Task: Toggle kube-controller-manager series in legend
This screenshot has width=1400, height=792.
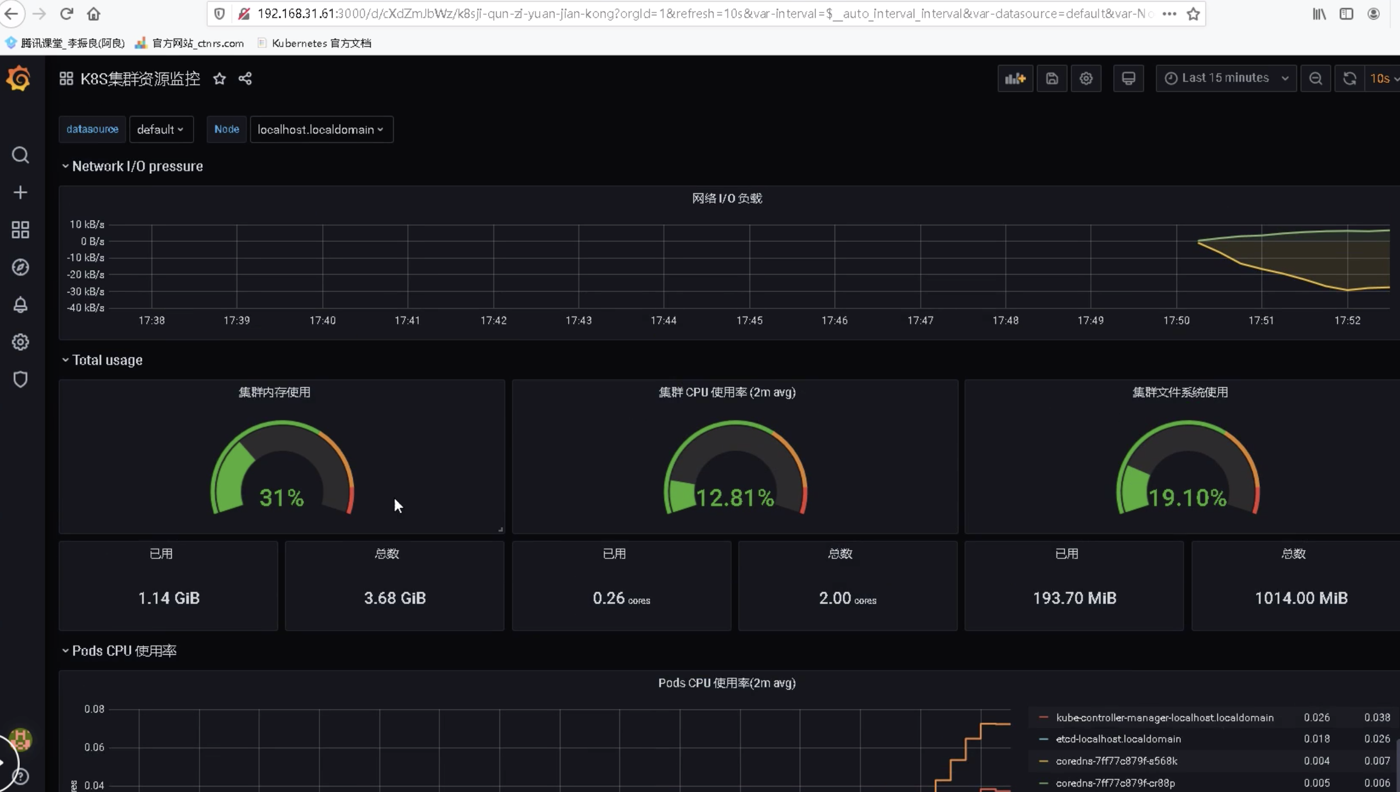Action: pos(1164,717)
